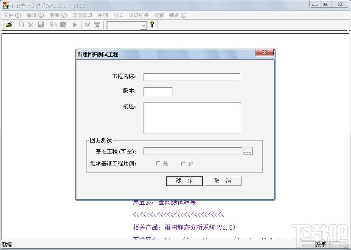Click the 取消 button
Screen dimensions: 351x250
[223, 181]
